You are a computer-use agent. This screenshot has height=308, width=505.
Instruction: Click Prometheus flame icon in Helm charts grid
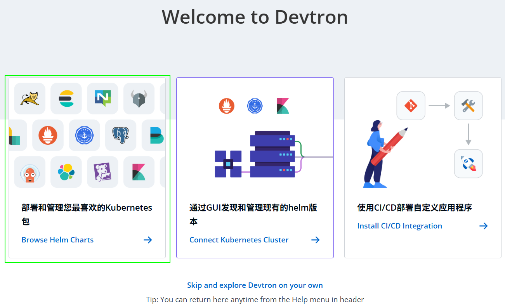click(x=48, y=135)
